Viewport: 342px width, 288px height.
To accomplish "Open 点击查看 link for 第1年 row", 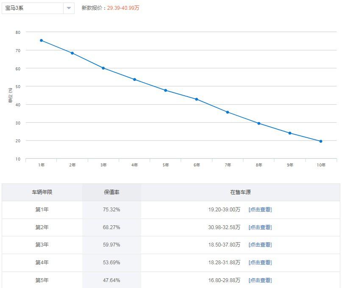I will [260, 210].
